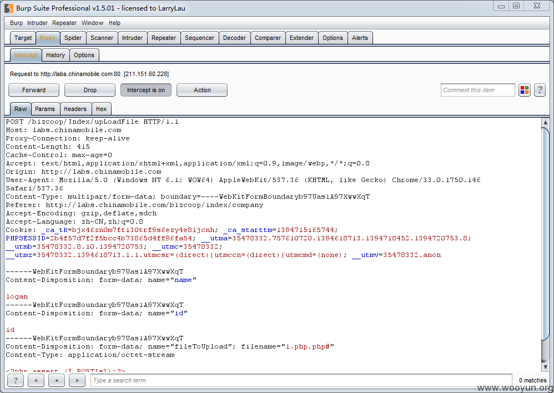
Task: Click the Request to labs.chinamobile.com:80 label
Action: 89,74
